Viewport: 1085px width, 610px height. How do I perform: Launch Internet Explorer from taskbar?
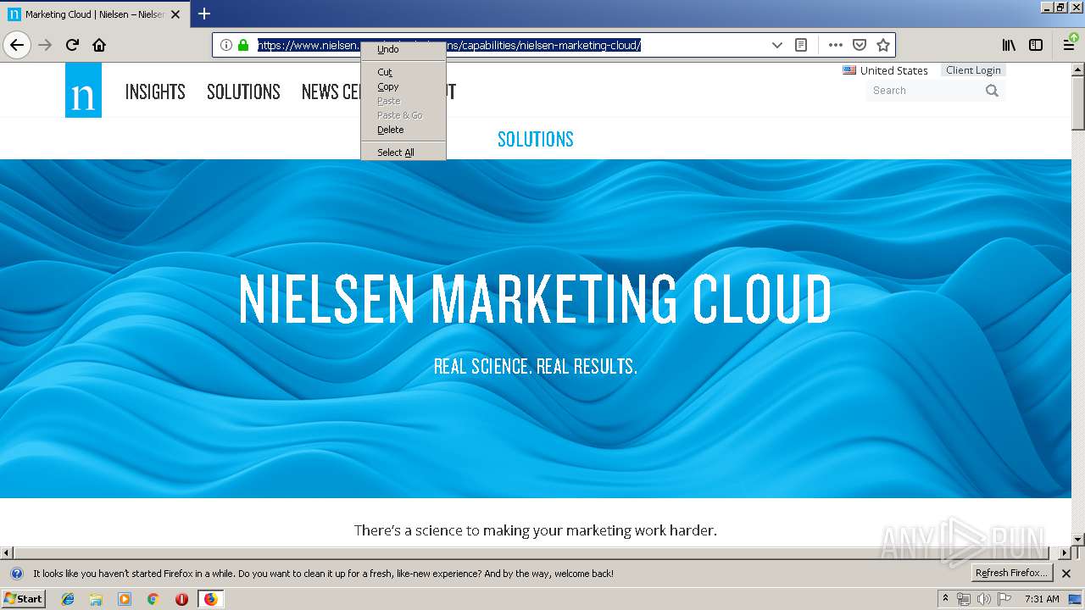point(68,599)
